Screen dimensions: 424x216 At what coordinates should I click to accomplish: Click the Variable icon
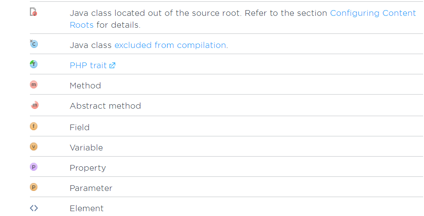tap(33, 146)
